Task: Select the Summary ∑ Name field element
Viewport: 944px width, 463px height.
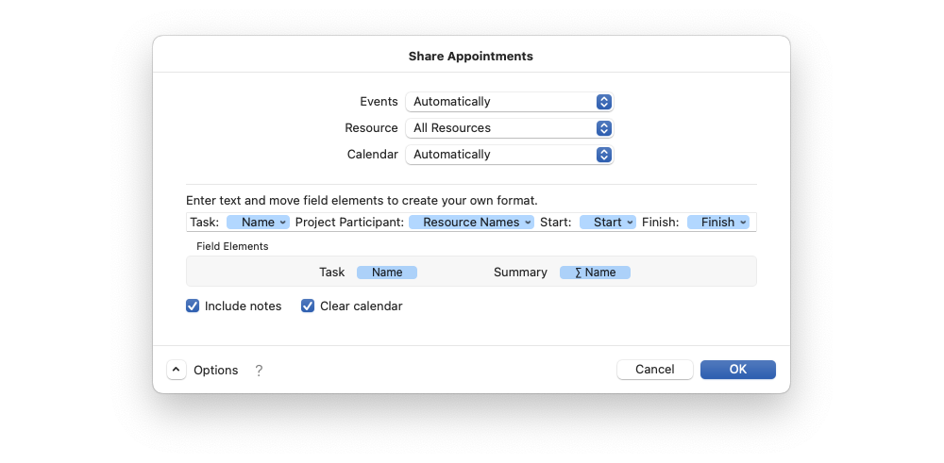Action: (x=595, y=273)
